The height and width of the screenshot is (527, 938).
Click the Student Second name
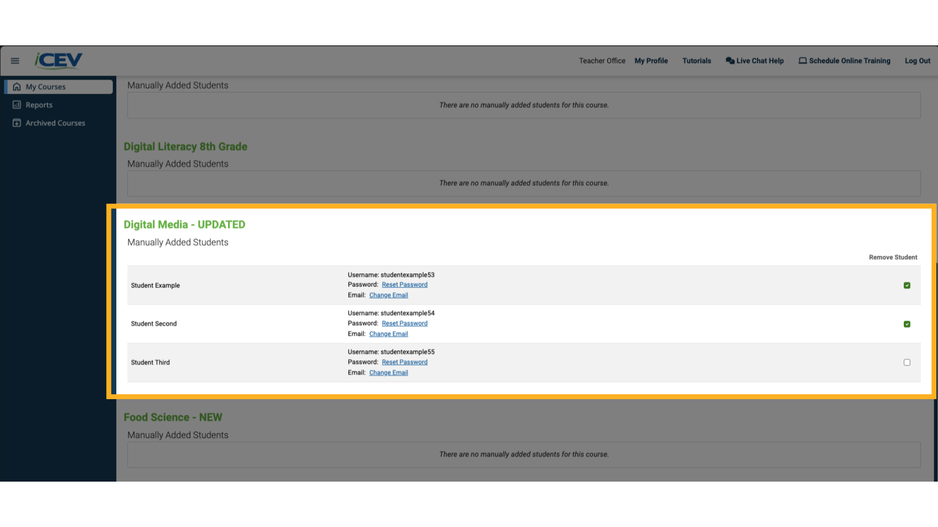point(154,324)
